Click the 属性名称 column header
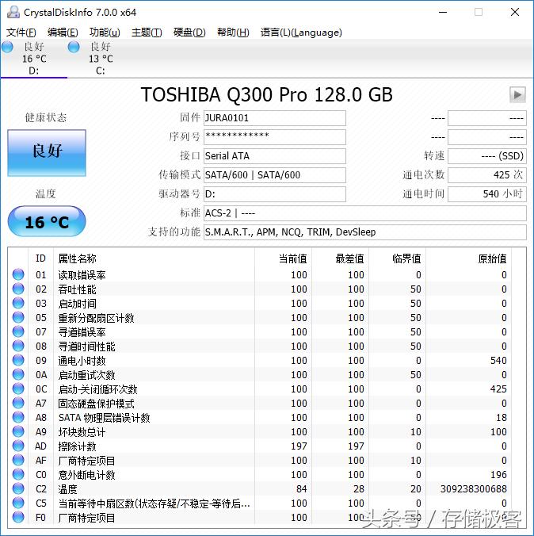Image resolution: width=534 pixels, height=536 pixels. click(x=77, y=258)
